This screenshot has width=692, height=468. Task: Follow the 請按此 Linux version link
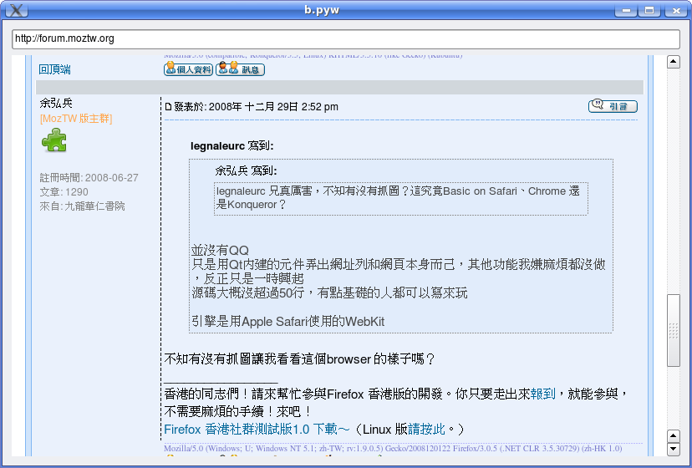click(426, 430)
